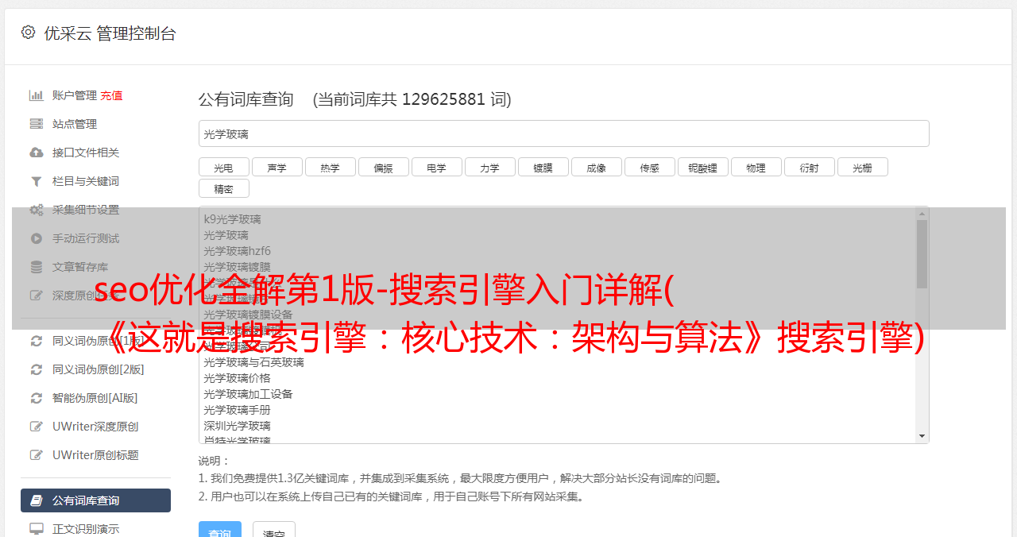1017x537 pixels.
Task: Click the 成像 tag button
Action: [596, 167]
